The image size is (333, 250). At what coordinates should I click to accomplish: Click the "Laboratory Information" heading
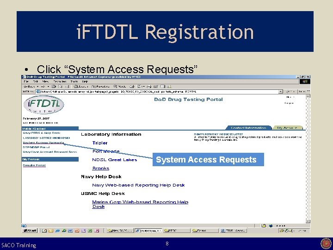(x=111, y=134)
